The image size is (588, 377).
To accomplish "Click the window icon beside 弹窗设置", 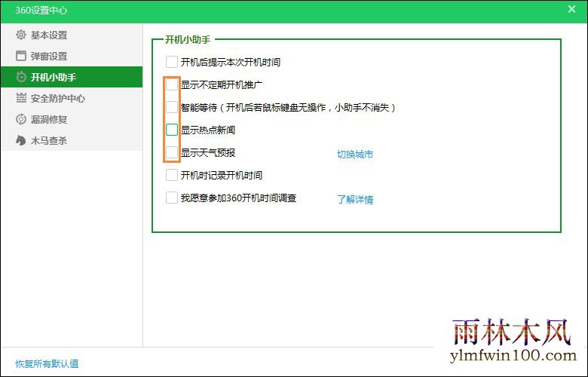I will click(21, 56).
